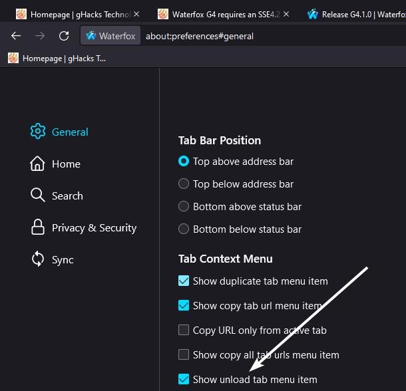Open Search preferences category

point(57,195)
